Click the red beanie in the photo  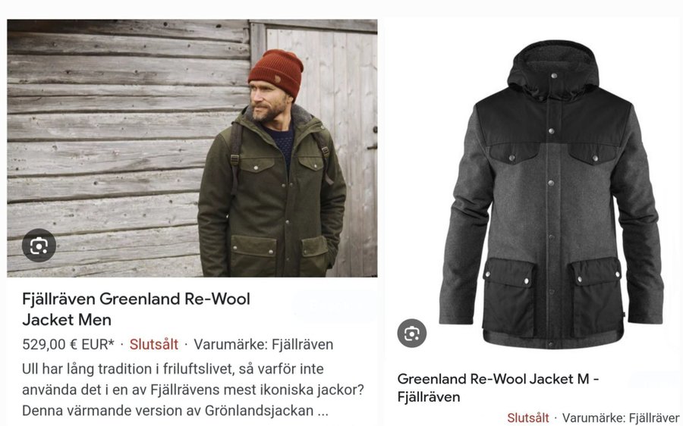[x=276, y=72]
